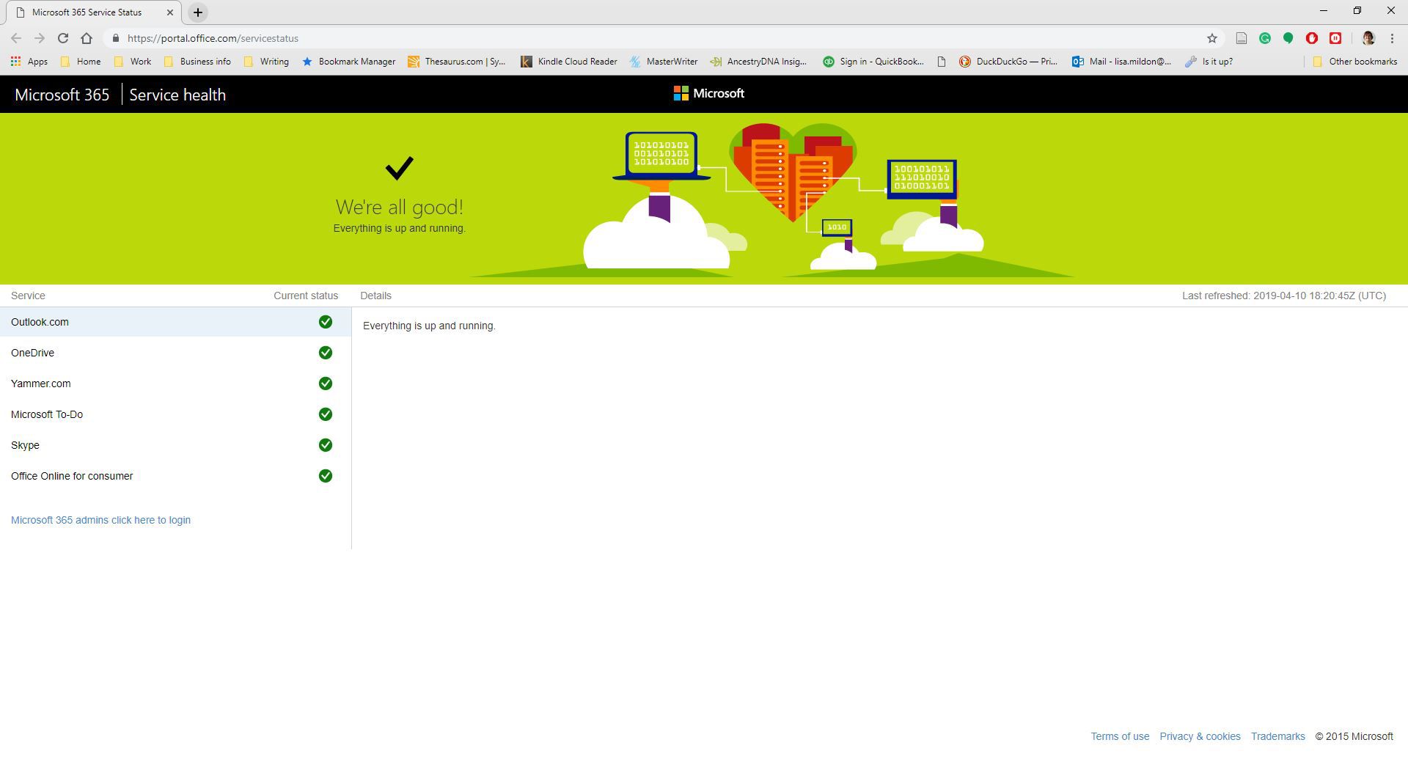Image resolution: width=1408 pixels, height=770 pixels.
Task: Open the Is it up? bookmark
Action: pos(1209,62)
